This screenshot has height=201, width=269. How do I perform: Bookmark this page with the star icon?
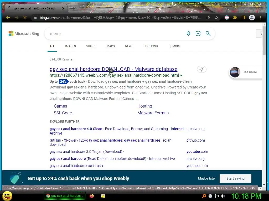pyautogui.click(x=216, y=18)
